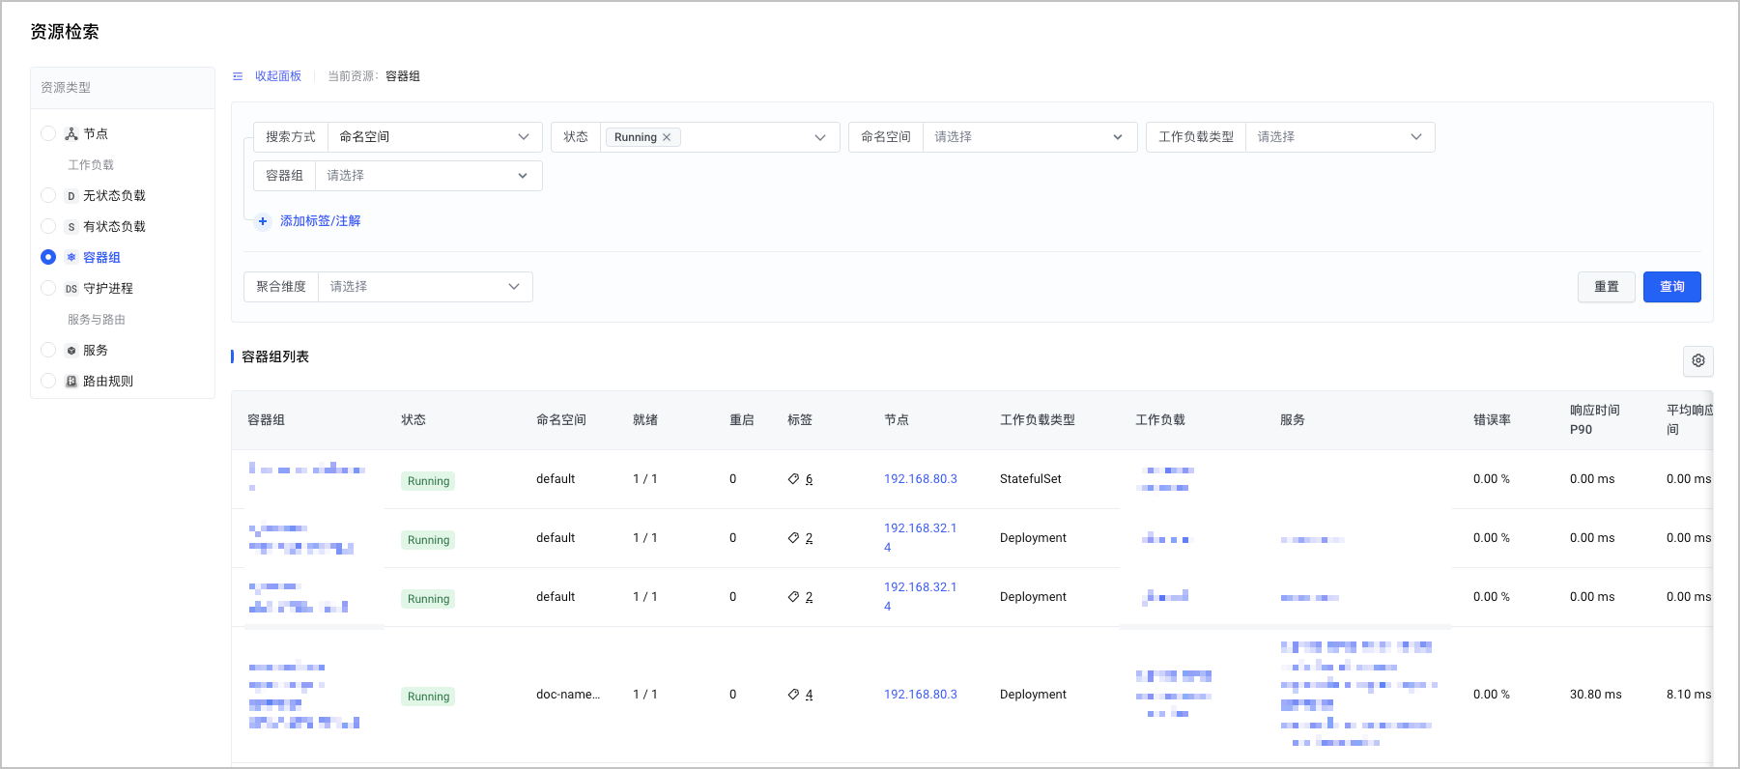Click the StatefulSet workload type cell

[x=1031, y=479]
